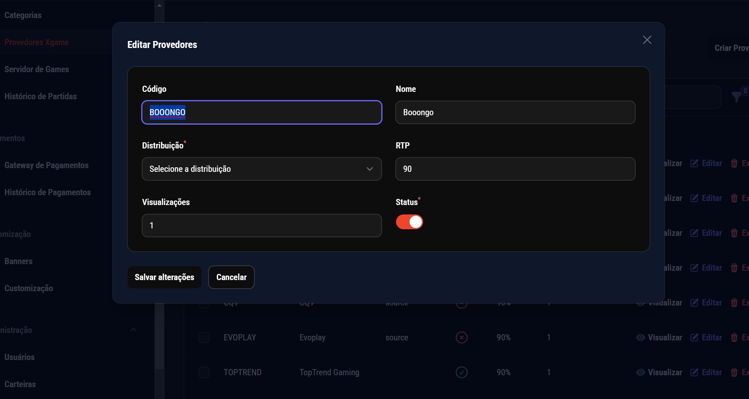Click trash icon in TOPTREND row
Viewport: 749px width, 399px height.
(x=734, y=372)
